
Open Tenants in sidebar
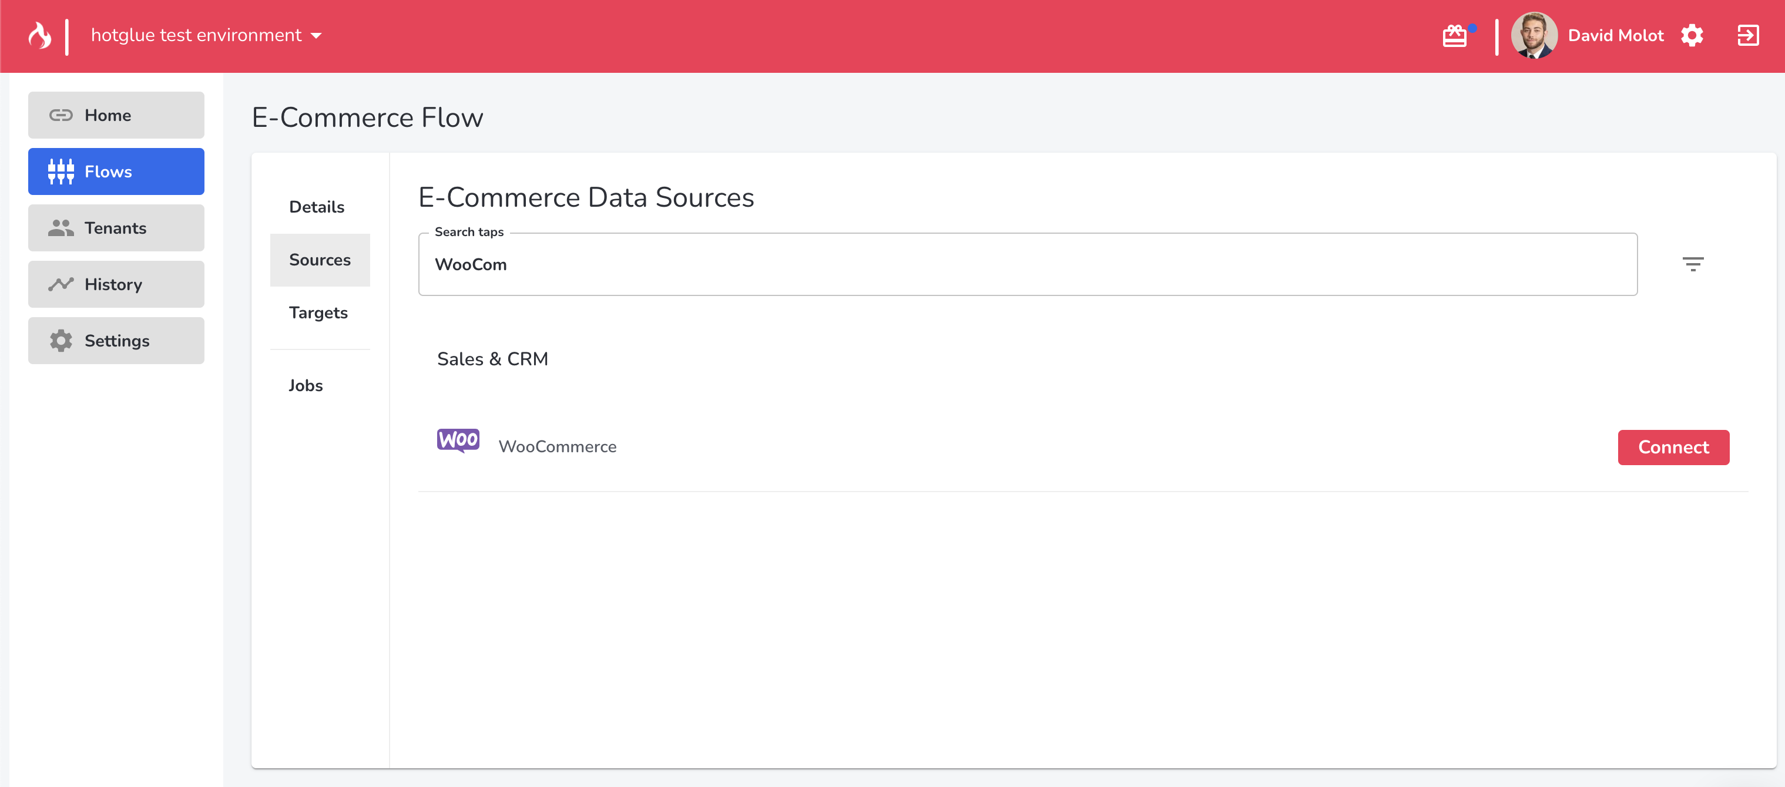116,228
